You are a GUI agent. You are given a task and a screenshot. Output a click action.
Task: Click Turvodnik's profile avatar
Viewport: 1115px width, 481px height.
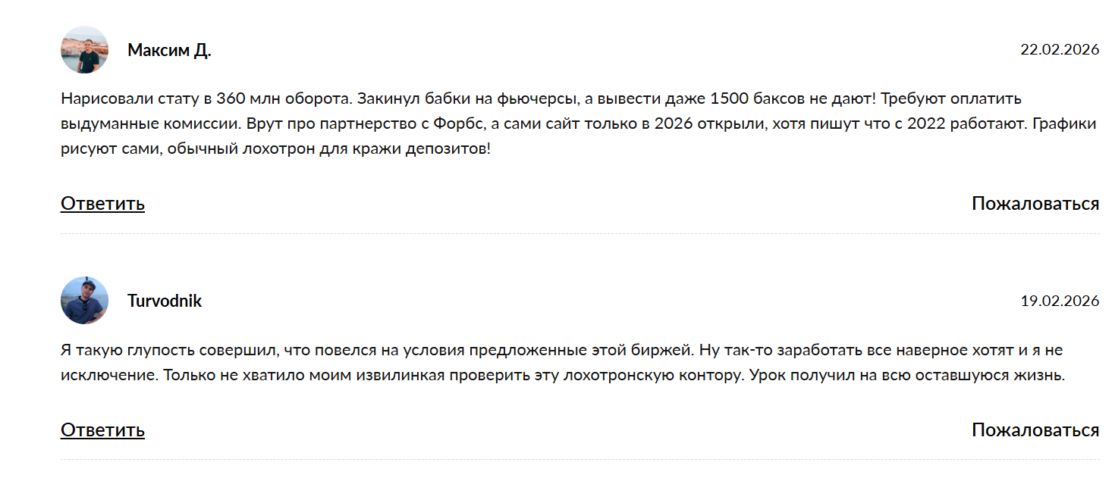click(84, 299)
